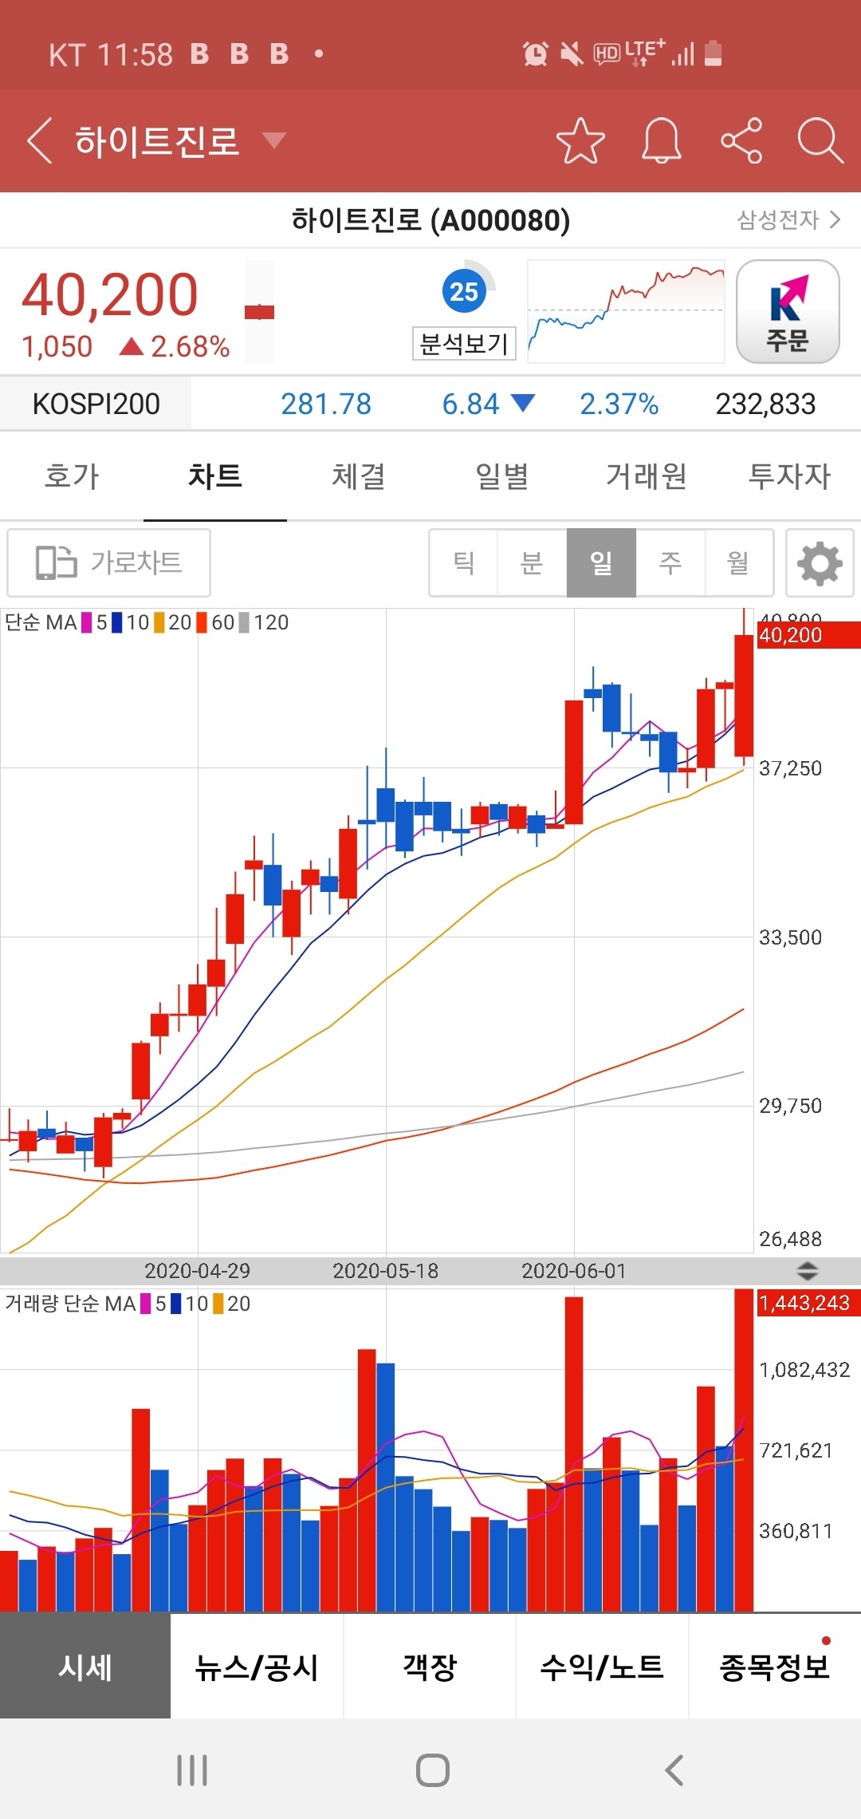Switch chart to 가로차트 landscape mode
This screenshot has height=1819, width=861.
pyautogui.click(x=109, y=562)
